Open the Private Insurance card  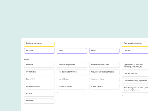pyautogui.click(x=104, y=86)
